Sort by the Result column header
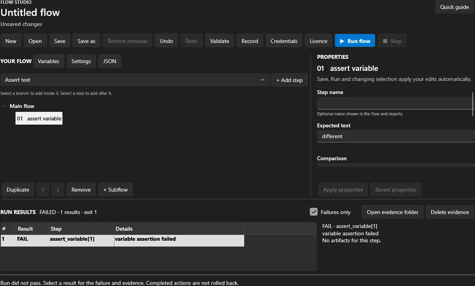Screen dimensions: 475x286 tap(33, 229)
